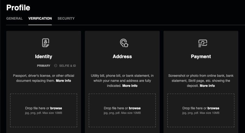Viewport: 245px width, 133px height.
Task: Click the Address card title
Action: coord(122,56)
